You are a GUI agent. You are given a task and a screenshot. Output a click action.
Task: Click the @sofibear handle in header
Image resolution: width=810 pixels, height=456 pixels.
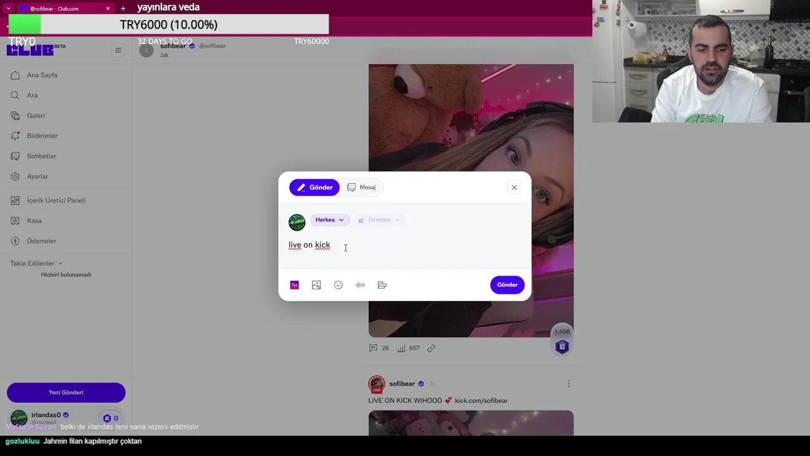click(213, 46)
